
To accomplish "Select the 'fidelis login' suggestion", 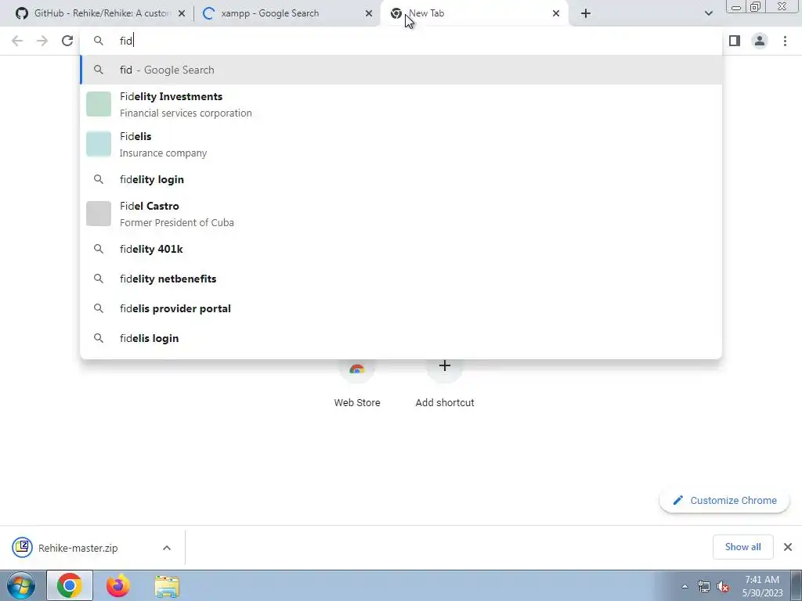I will click(x=401, y=338).
